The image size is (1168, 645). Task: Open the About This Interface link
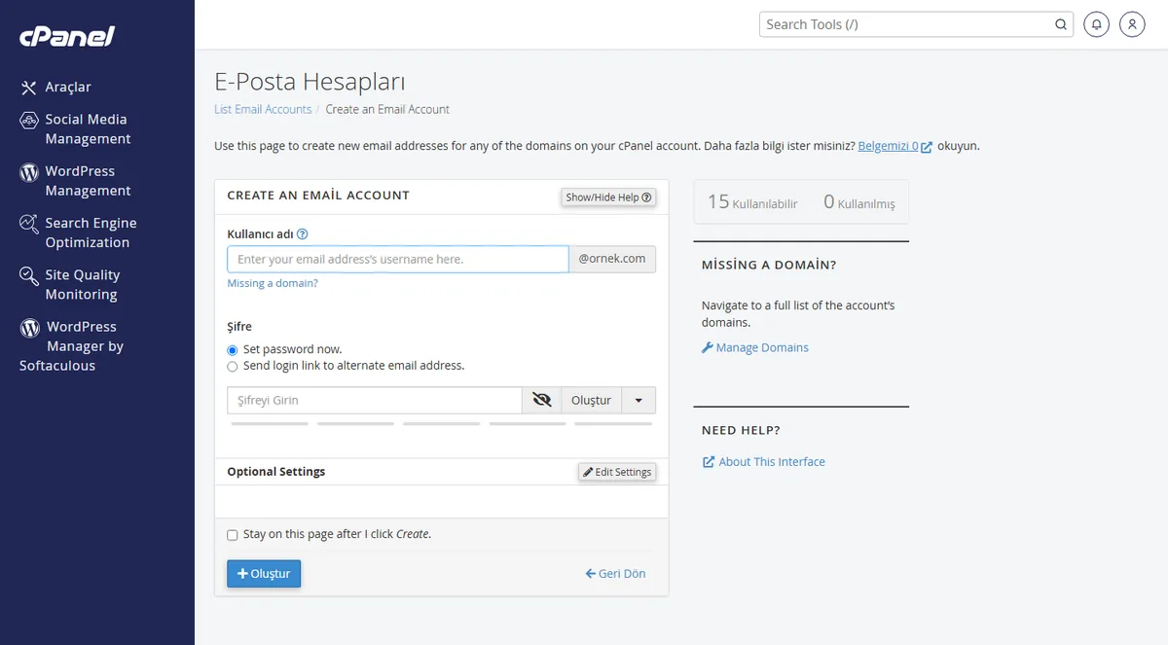(772, 462)
